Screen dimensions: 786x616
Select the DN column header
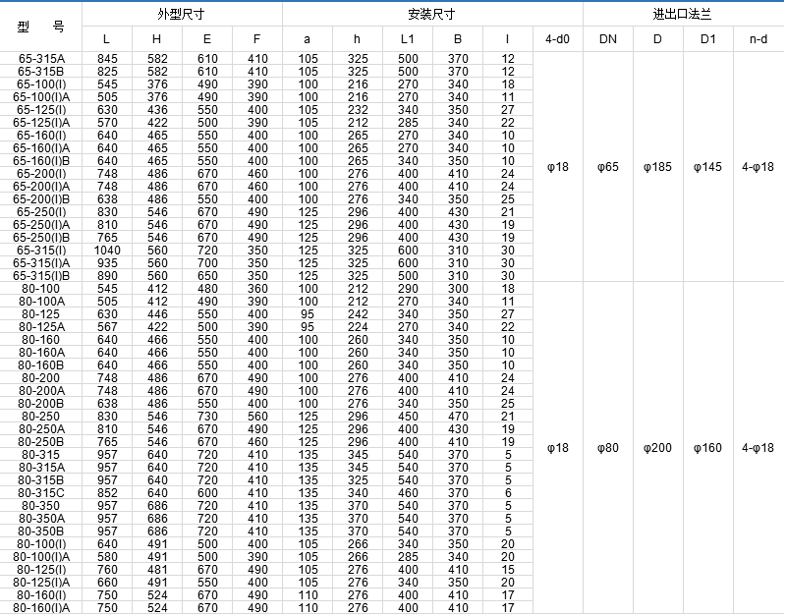608,39
